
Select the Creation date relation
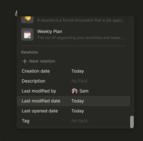tap(74, 71)
